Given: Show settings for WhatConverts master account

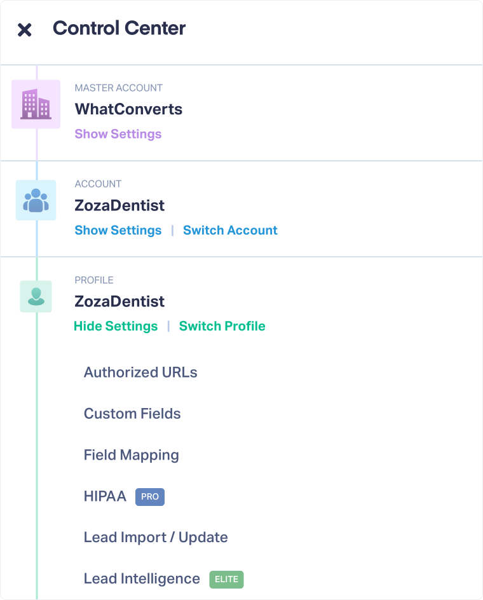Looking at the screenshot, I should coord(118,134).
